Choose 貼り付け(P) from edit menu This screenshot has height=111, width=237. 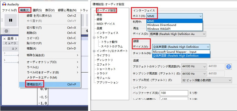(x=50, y=43)
